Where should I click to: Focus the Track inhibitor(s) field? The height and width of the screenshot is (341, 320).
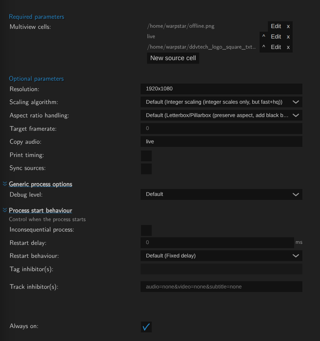221,287
